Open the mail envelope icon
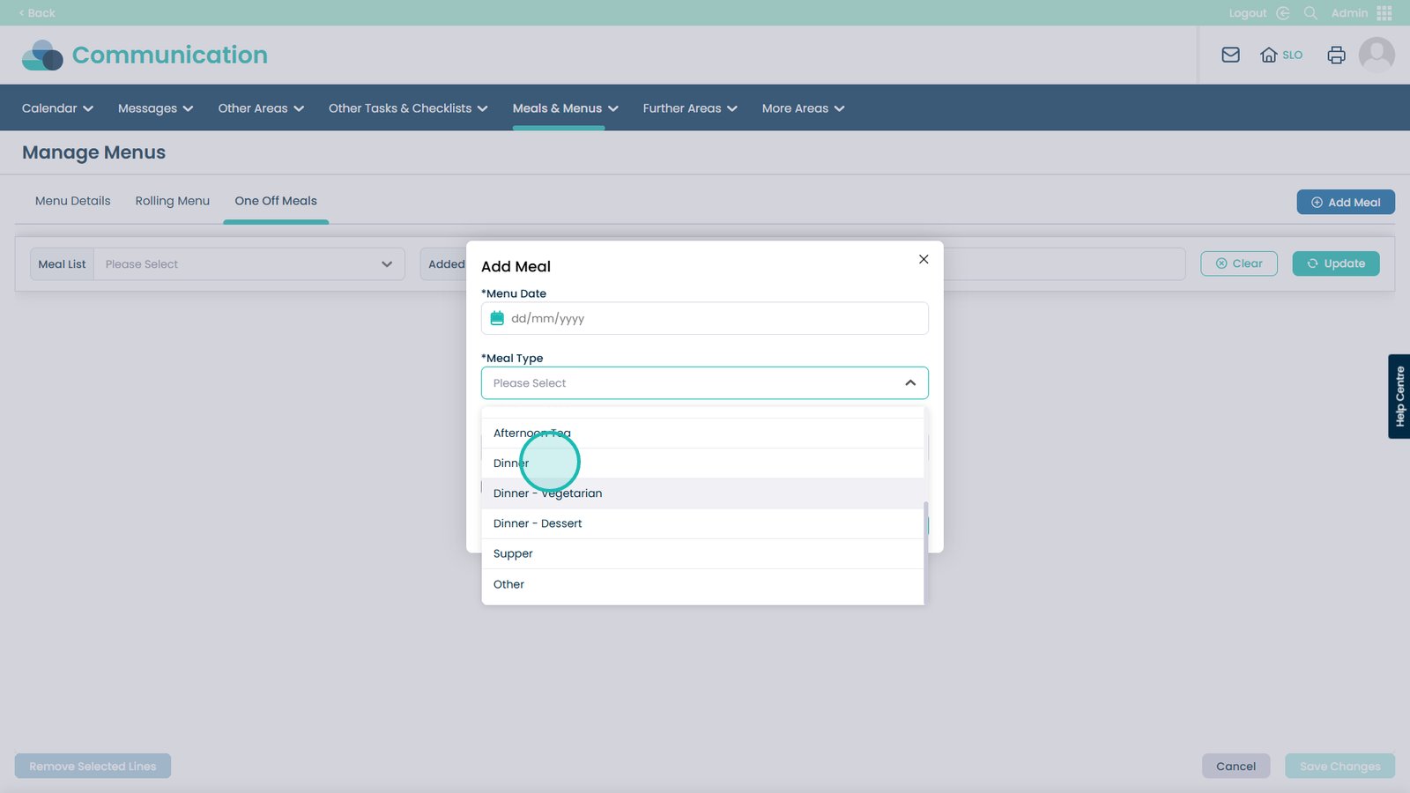This screenshot has height=793, width=1410. pyautogui.click(x=1230, y=55)
